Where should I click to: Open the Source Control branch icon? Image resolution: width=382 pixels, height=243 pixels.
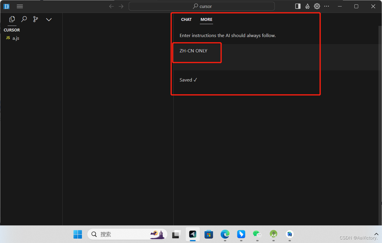(36, 19)
